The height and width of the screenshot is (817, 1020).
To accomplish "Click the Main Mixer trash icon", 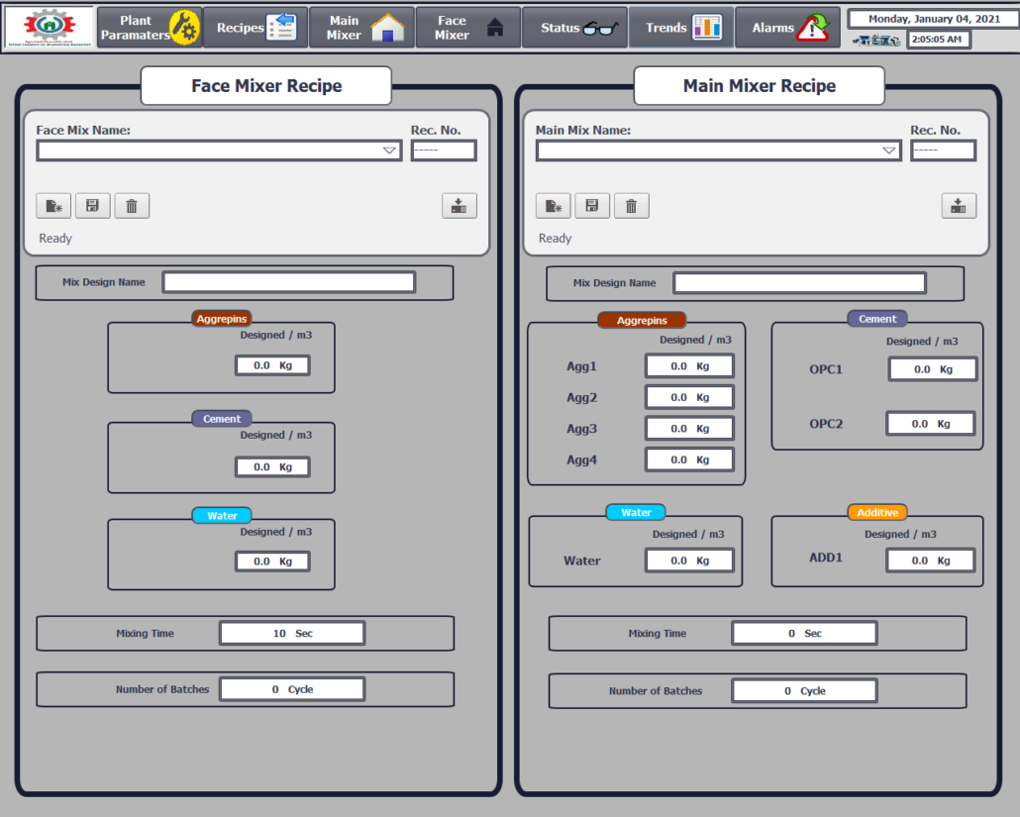I will tap(631, 206).
